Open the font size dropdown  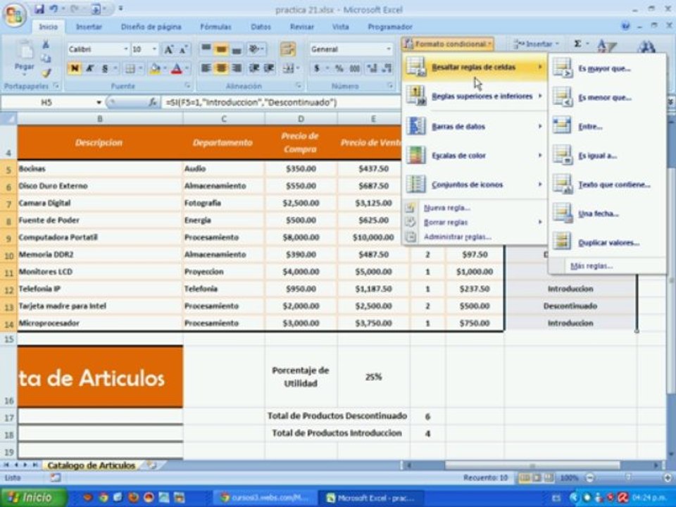pyautogui.click(x=154, y=49)
